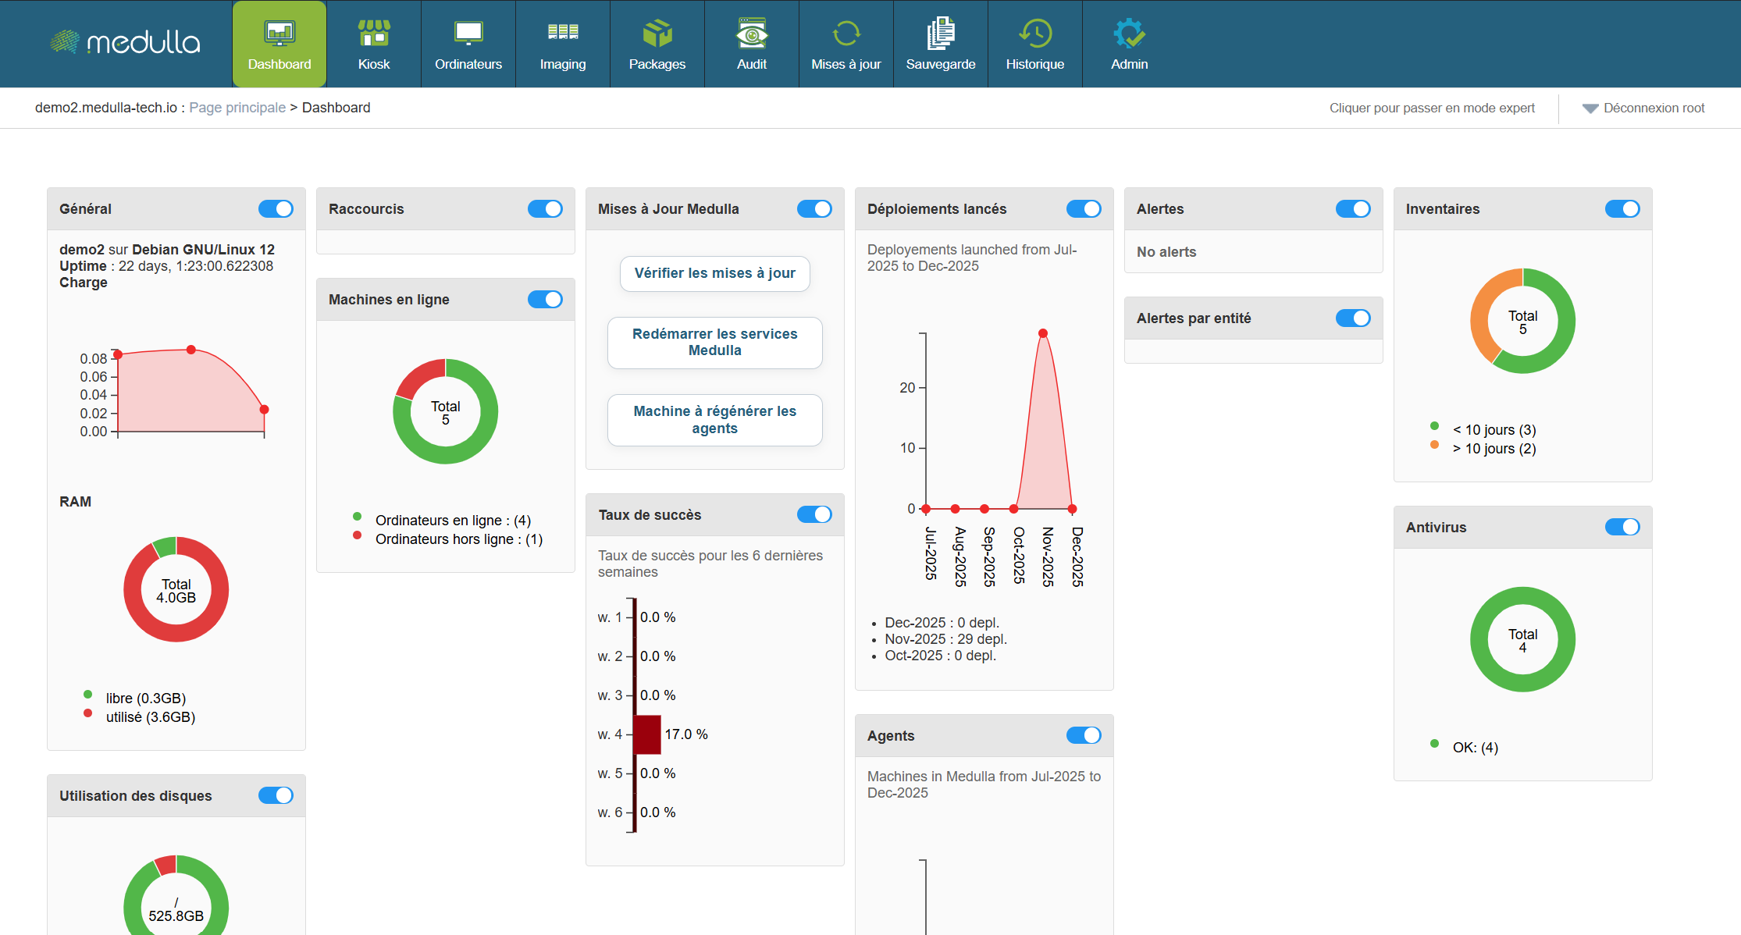
Task: Click the medulla logo
Action: click(x=126, y=42)
